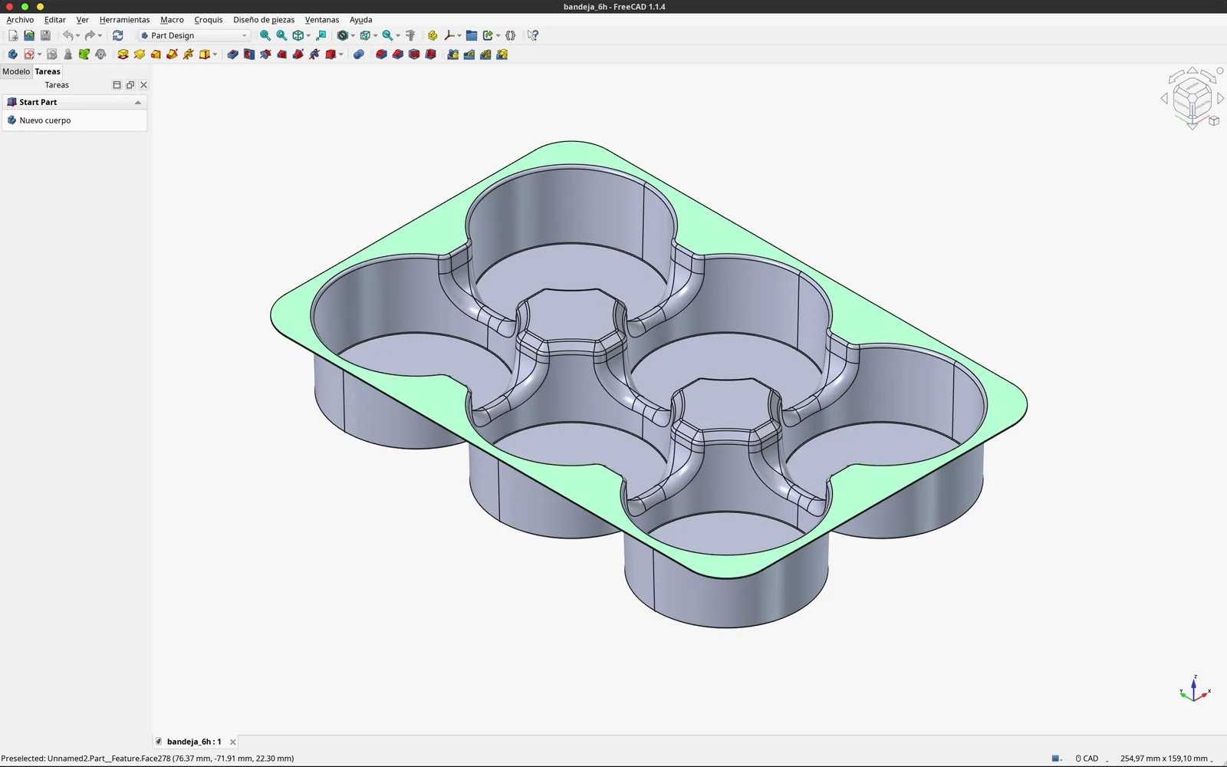Screen dimensions: 1227x767
Task: Click the Save document floppy icon
Action: [x=45, y=35]
